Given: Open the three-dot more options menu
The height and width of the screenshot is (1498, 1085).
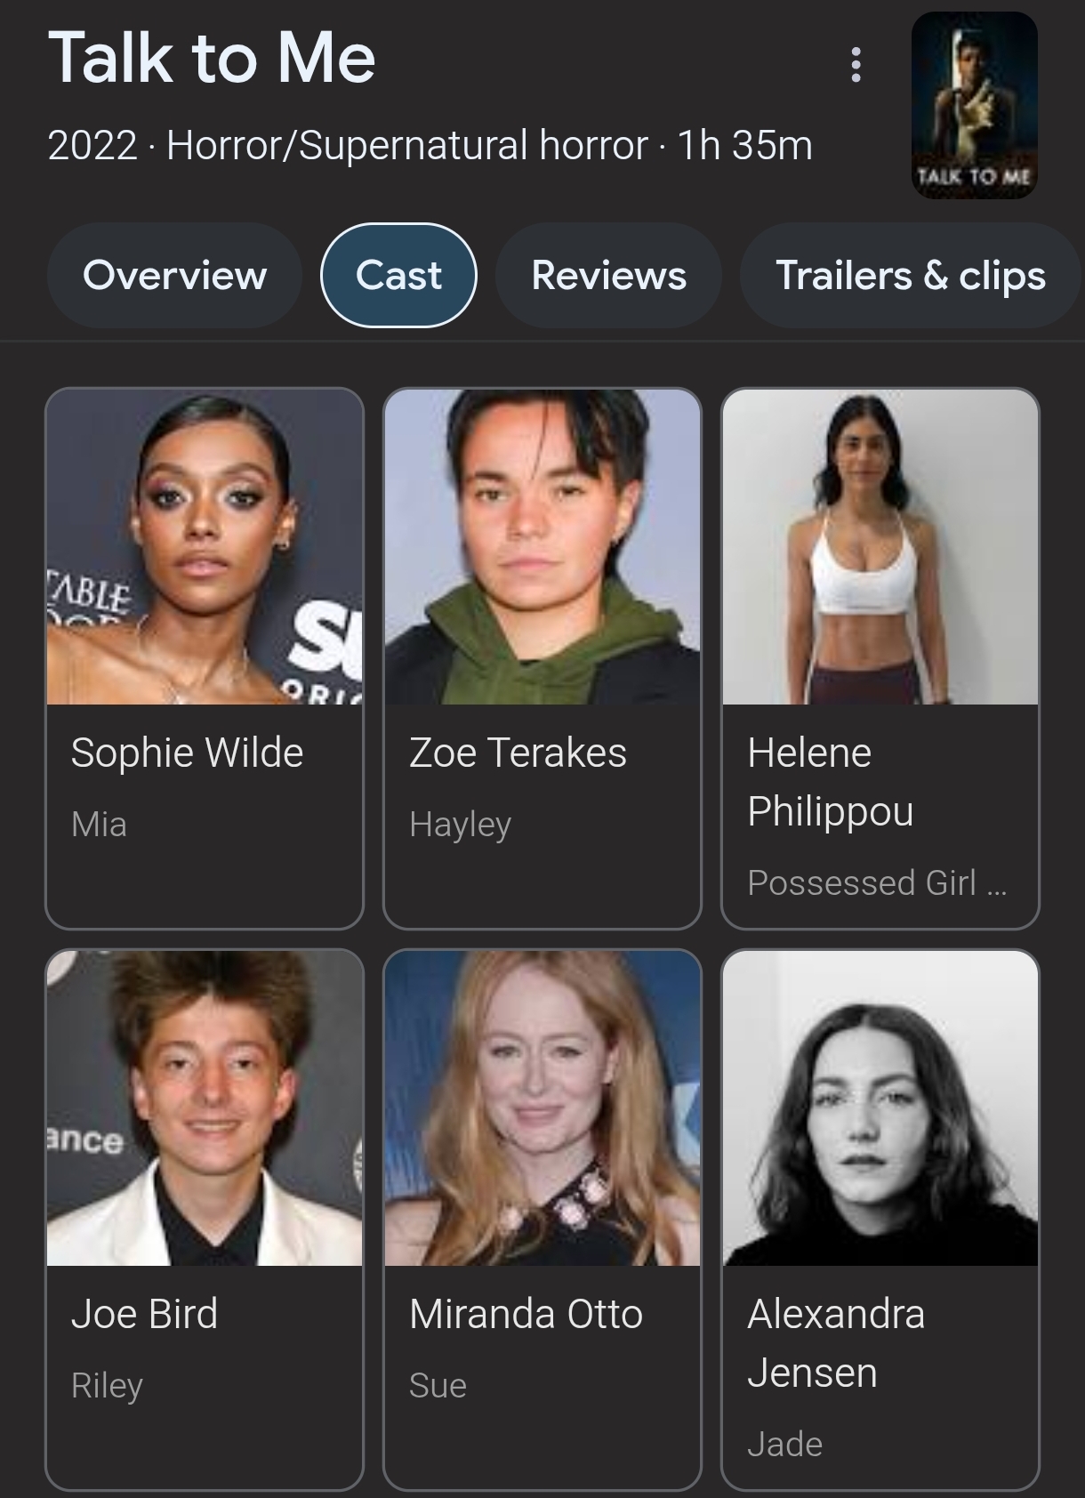Looking at the screenshot, I should point(856,65).
